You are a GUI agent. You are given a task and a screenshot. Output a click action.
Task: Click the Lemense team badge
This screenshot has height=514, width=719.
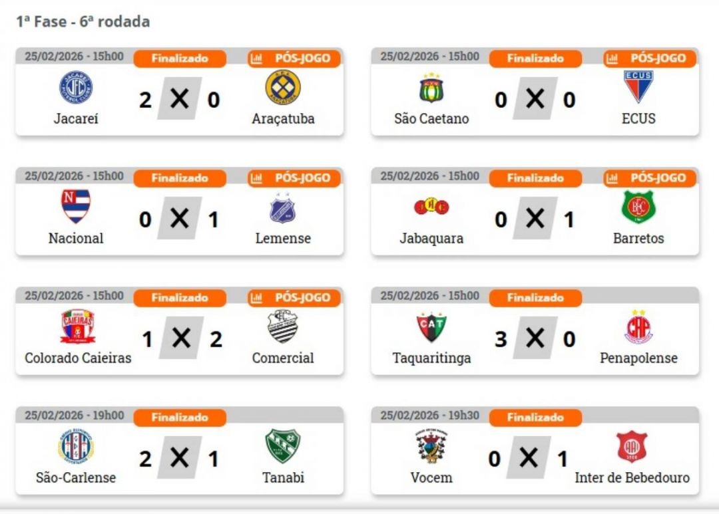pyautogui.click(x=283, y=208)
